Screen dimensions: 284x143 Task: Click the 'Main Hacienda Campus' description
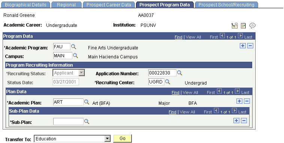coord(113,57)
